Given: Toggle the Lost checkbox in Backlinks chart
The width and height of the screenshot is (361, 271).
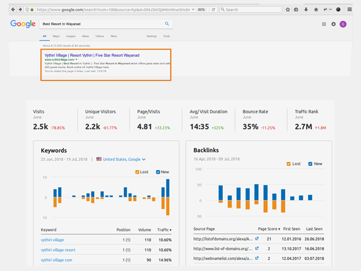Looking at the screenshot, I should (x=288, y=164).
